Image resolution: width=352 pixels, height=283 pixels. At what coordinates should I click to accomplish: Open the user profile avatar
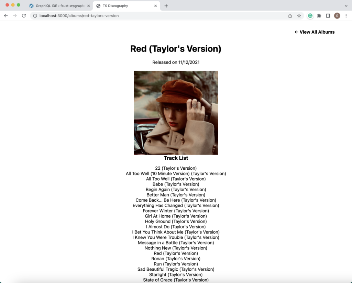(x=337, y=16)
